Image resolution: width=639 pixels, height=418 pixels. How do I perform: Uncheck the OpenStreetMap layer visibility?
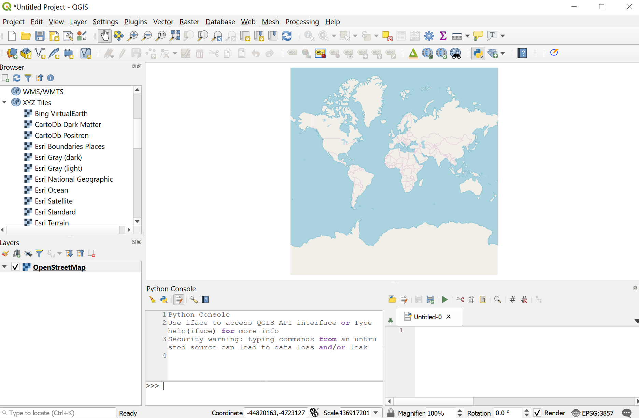tap(15, 267)
